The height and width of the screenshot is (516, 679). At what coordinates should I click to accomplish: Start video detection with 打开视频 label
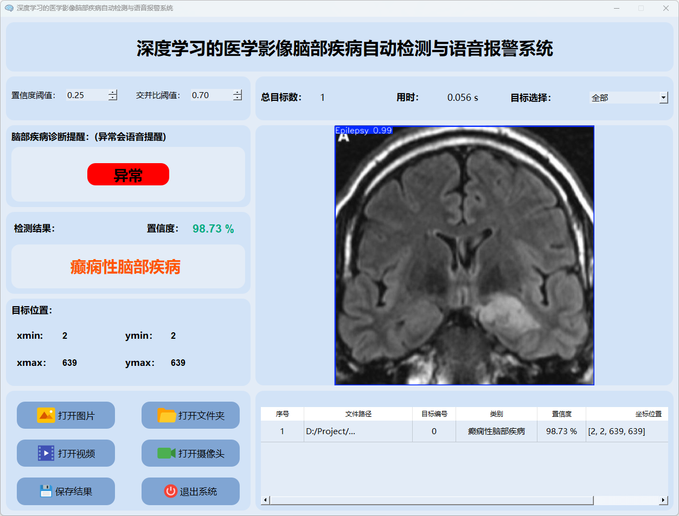(76, 454)
